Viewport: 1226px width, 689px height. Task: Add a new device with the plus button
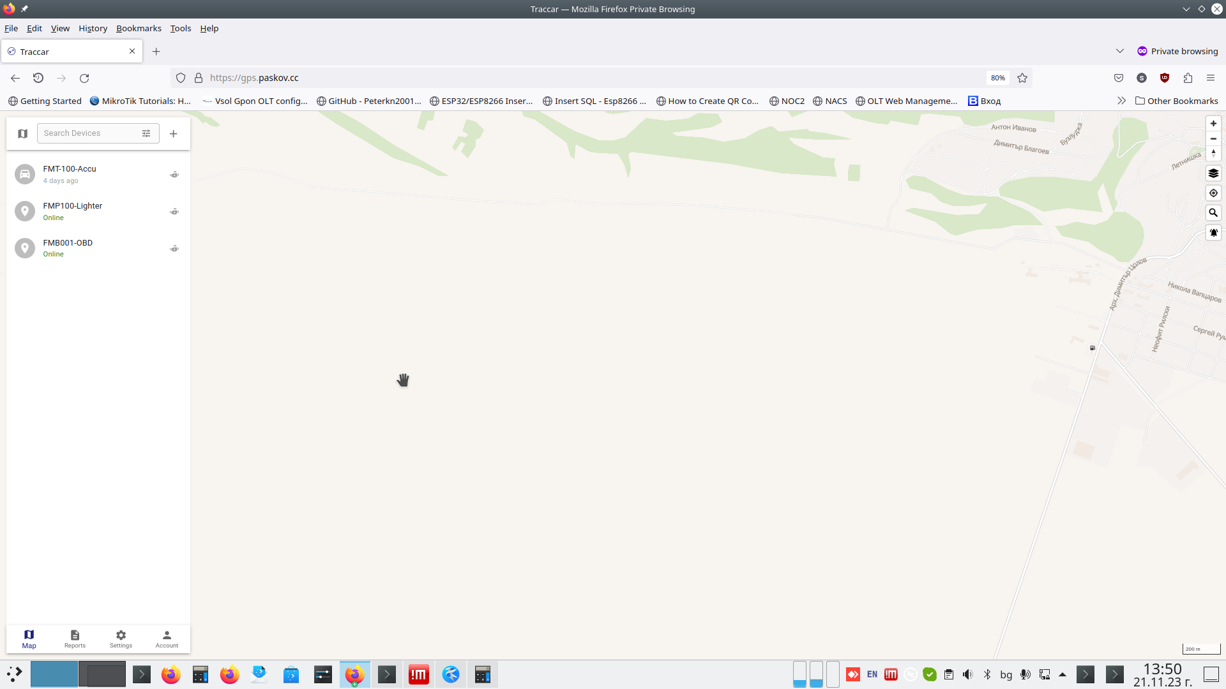[172, 133]
